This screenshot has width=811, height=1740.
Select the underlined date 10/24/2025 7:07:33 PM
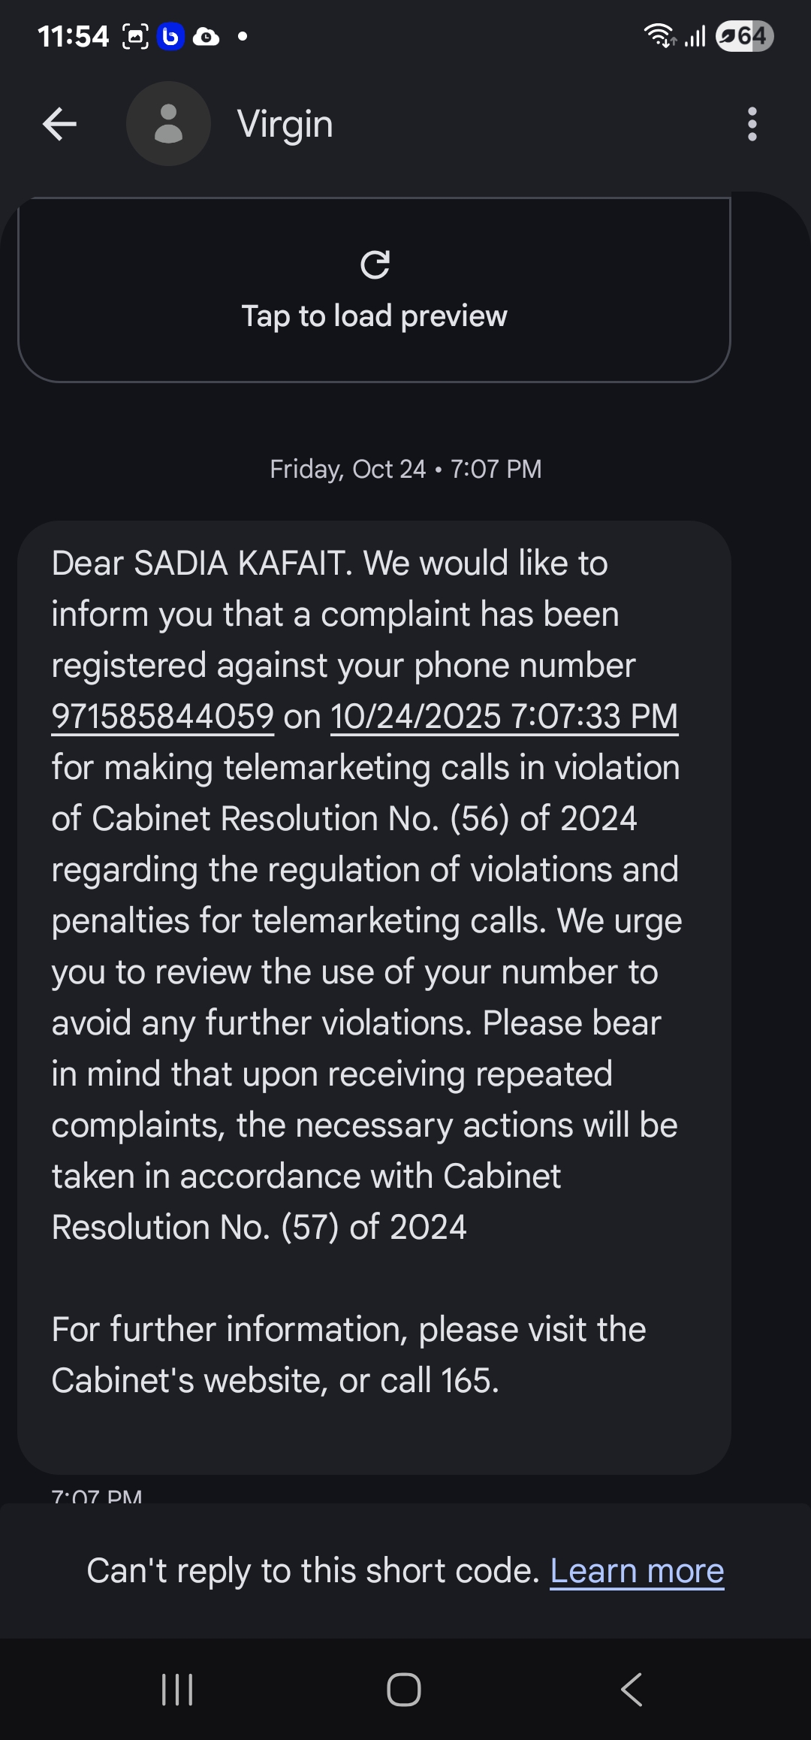(504, 716)
